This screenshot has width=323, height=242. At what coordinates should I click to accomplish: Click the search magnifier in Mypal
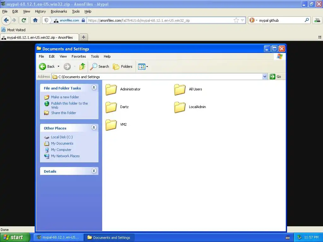coord(307,20)
